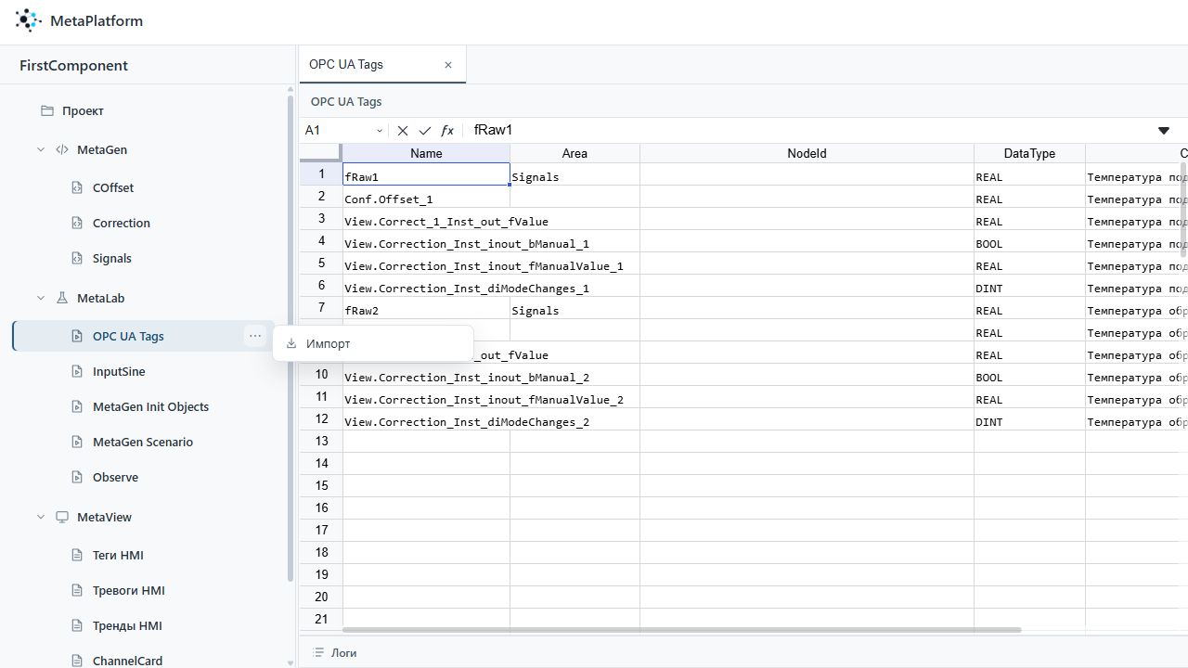Click the MetaLab flask icon
Screen dimensions: 1188x668
pos(62,298)
